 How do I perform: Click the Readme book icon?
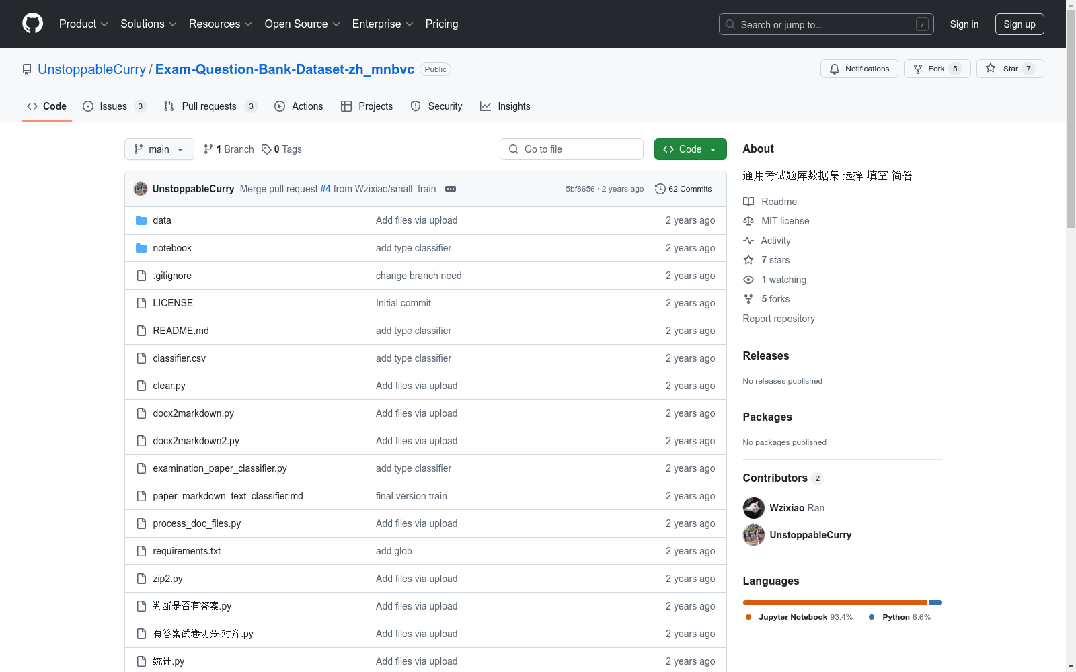(748, 202)
